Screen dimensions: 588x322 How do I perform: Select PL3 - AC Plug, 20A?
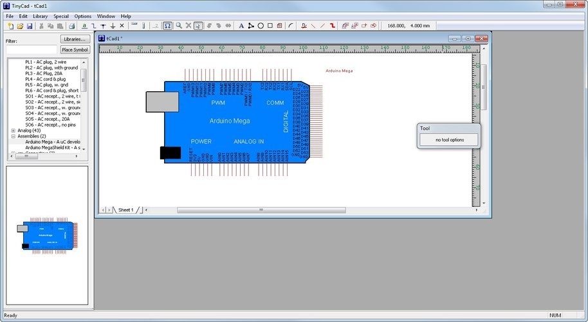coord(44,73)
